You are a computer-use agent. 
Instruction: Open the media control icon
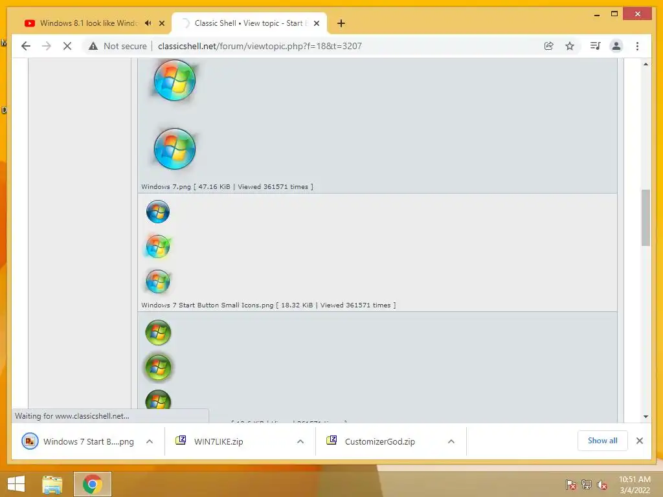(596, 46)
